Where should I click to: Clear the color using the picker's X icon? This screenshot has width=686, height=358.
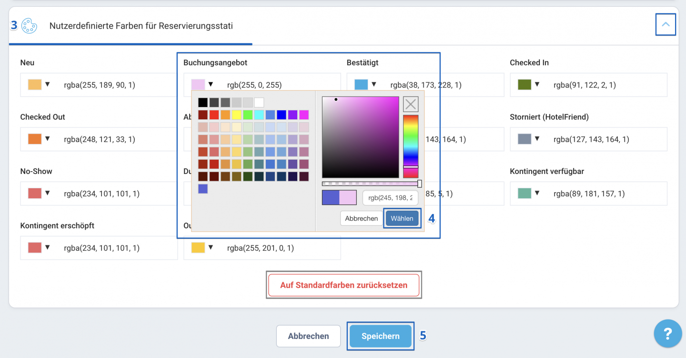(x=411, y=104)
